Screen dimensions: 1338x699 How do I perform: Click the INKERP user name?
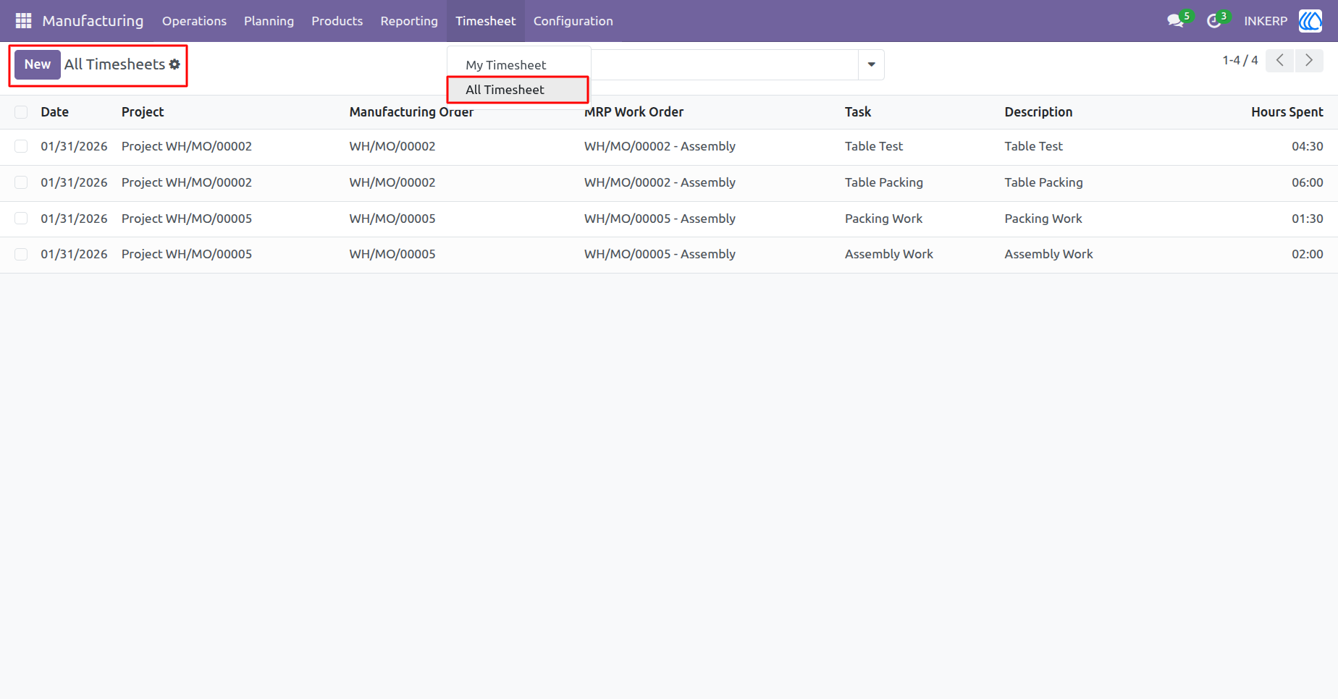pyautogui.click(x=1266, y=21)
